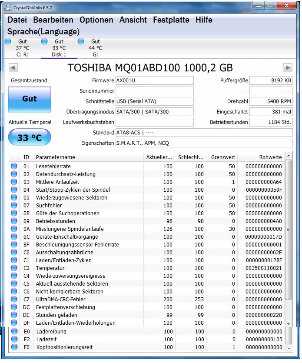The image size is (302, 363).
Task: Click status orb for UltraDMA-CRC-Fehler
Action: 14,300
